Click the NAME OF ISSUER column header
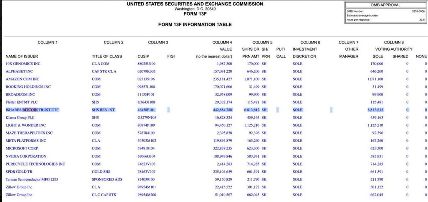The height and width of the screenshot is (202, 428). point(22,56)
